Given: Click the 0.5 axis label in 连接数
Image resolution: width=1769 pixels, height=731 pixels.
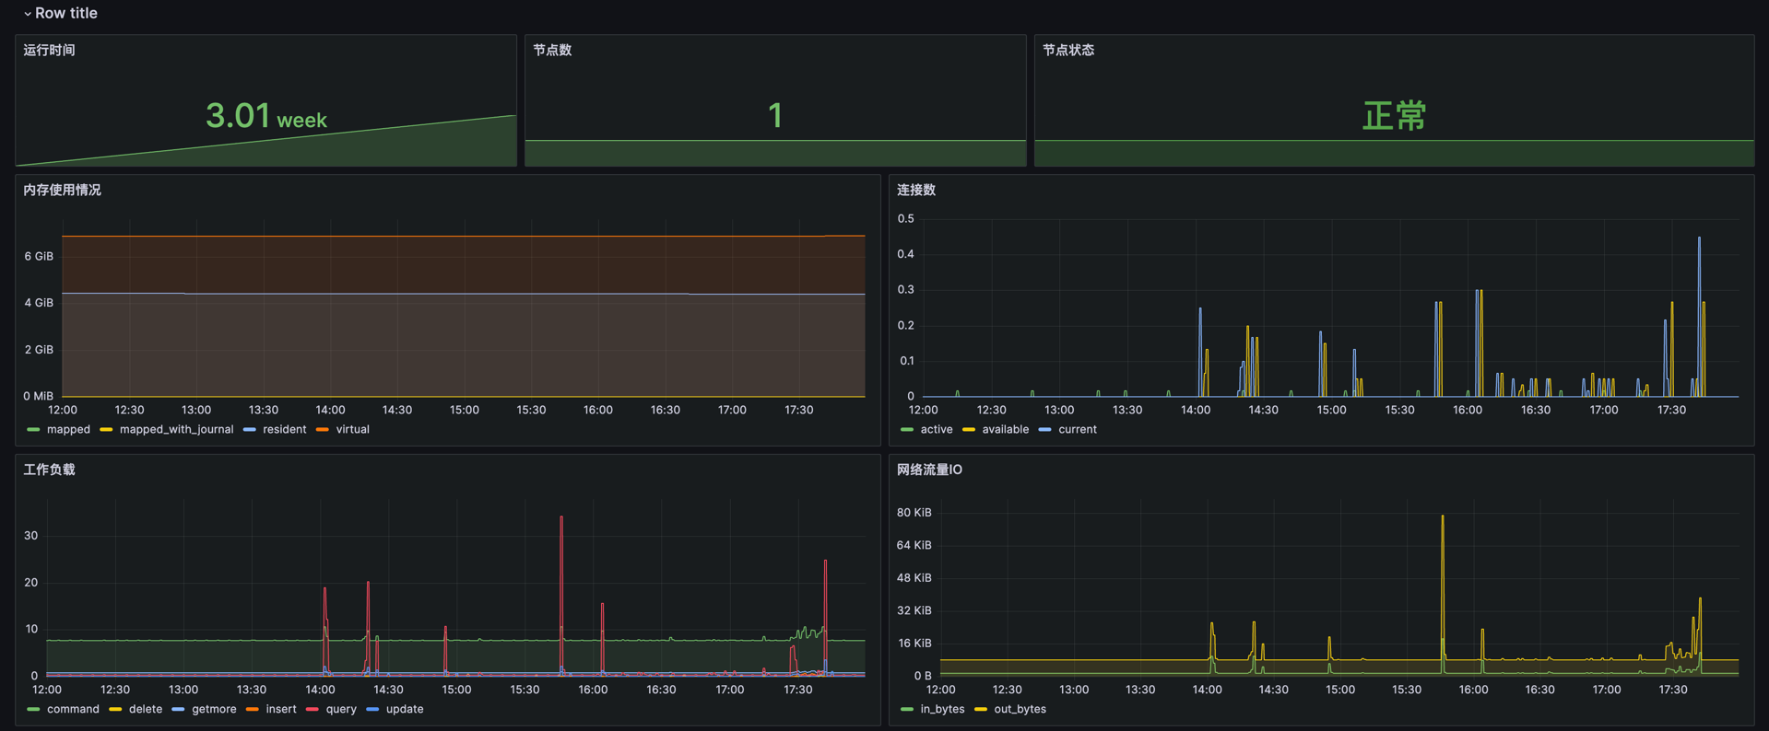Looking at the screenshot, I should (x=905, y=218).
